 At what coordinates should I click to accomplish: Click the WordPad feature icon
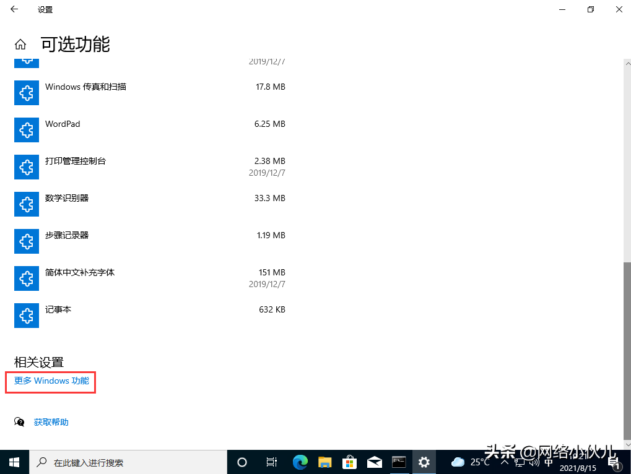click(26, 130)
